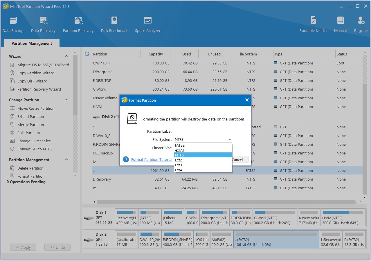
Task: Switch to the Partition Management tab
Action: tap(31, 43)
